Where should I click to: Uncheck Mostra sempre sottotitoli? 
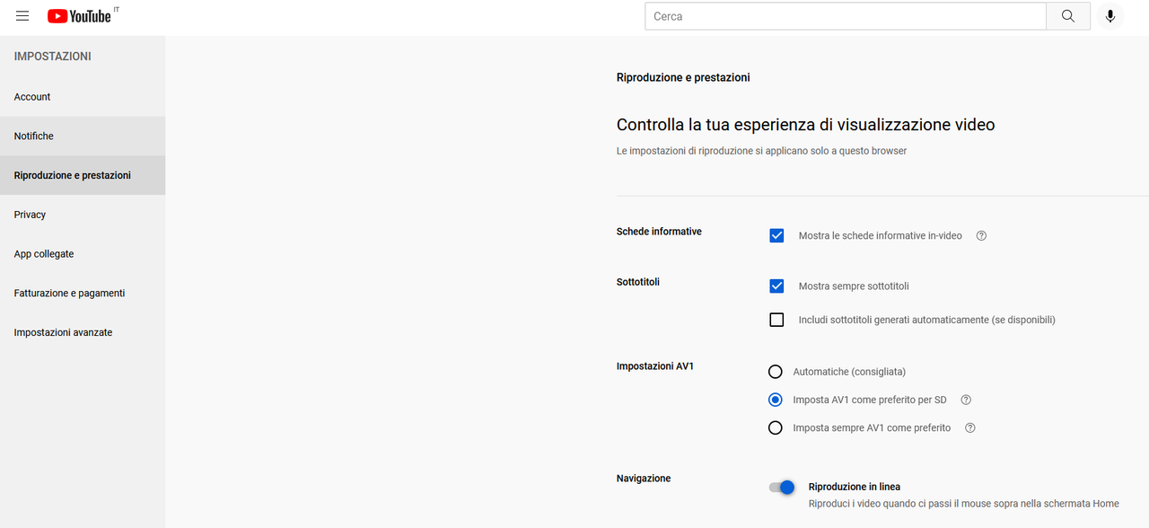(x=777, y=286)
